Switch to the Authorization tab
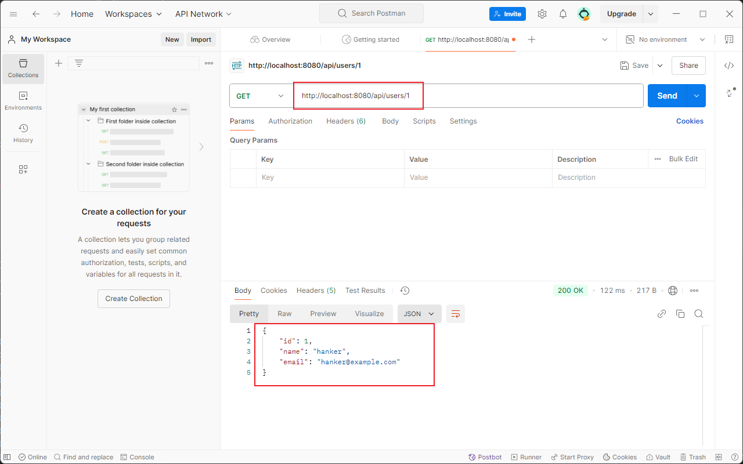 (290, 121)
